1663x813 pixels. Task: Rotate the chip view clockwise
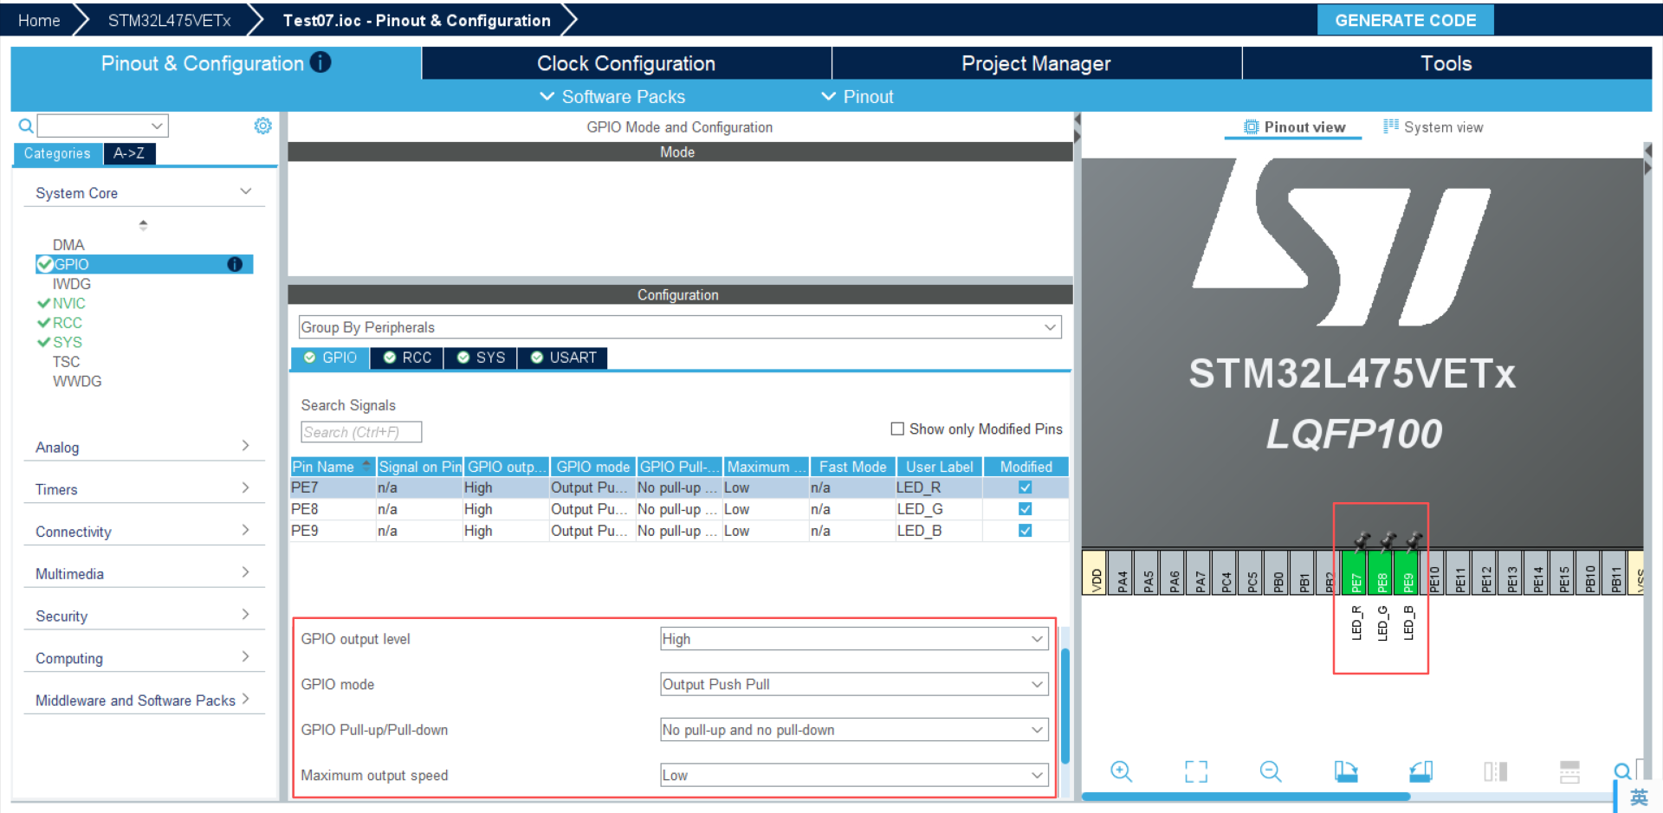(x=1346, y=771)
